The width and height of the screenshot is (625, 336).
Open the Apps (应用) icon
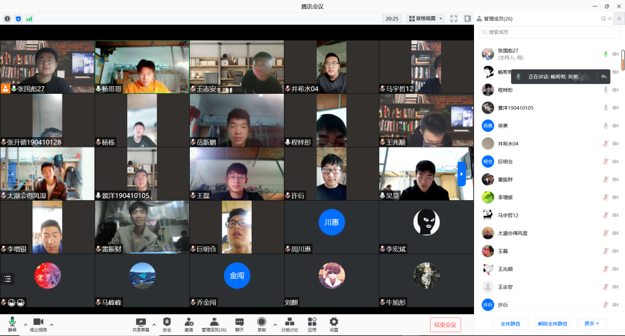312,322
